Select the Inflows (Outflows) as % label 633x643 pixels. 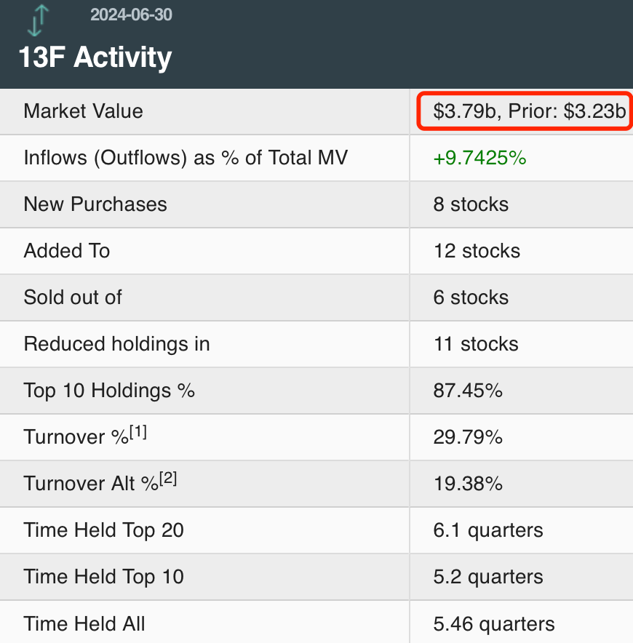[186, 158]
